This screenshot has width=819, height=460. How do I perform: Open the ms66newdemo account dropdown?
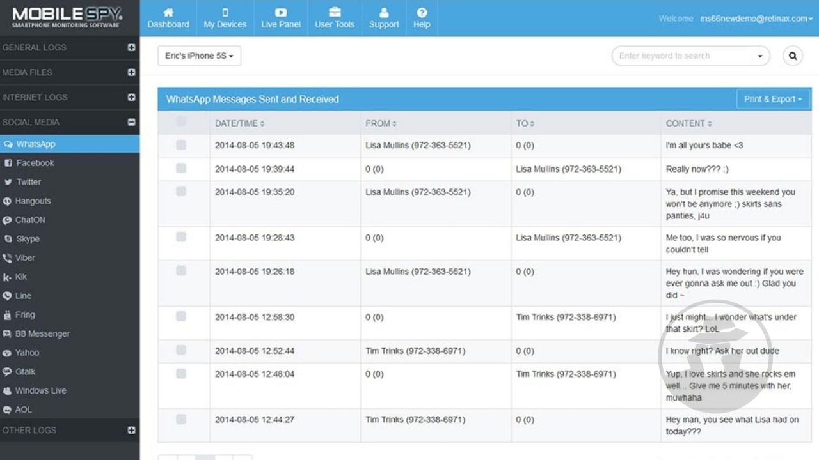[756, 19]
